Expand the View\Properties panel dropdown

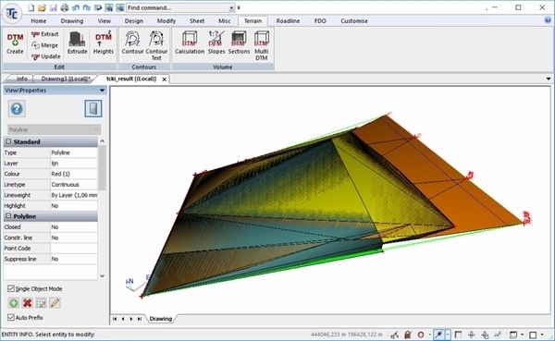coord(102,91)
